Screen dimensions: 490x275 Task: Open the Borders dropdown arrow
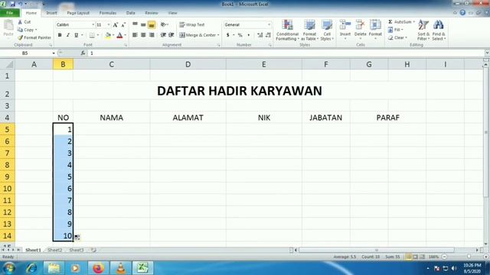click(98, 35)
